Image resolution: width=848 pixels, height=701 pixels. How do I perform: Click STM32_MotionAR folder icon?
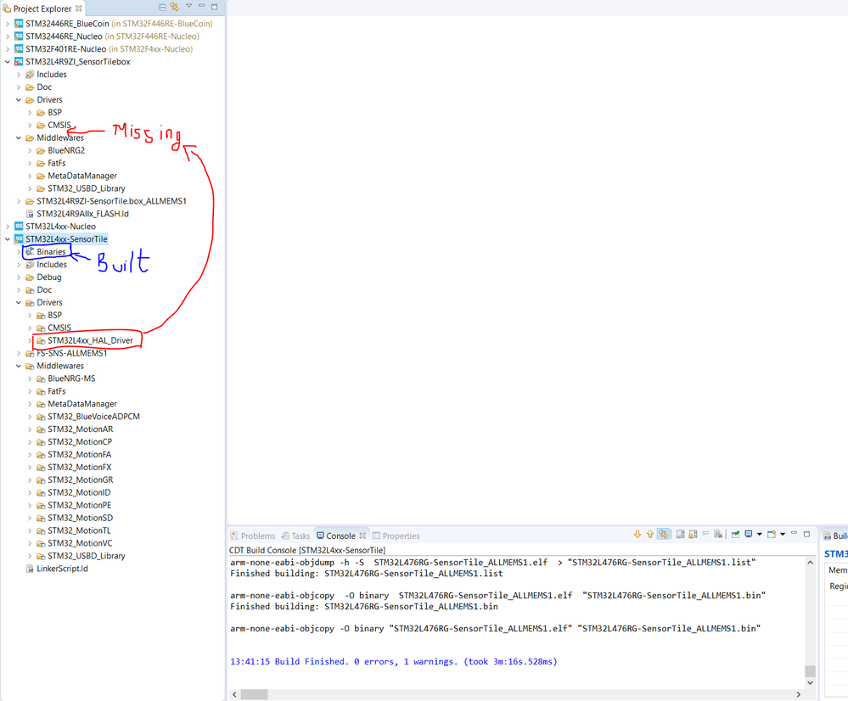[x=41, y=429]
